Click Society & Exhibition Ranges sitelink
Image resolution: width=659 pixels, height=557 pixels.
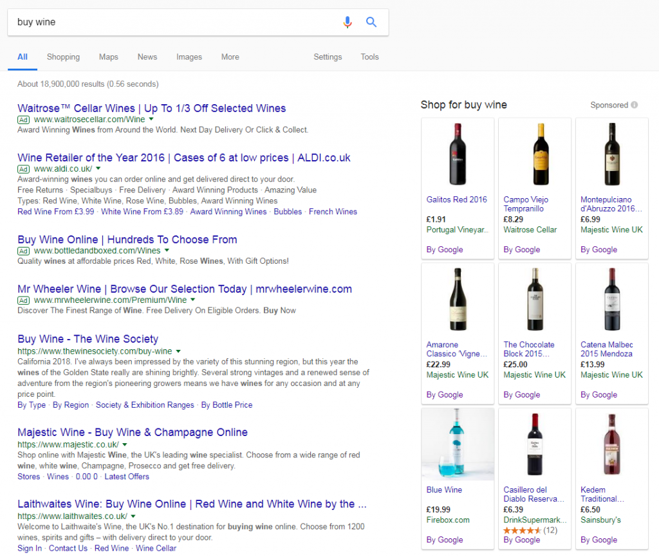(145, 405)
